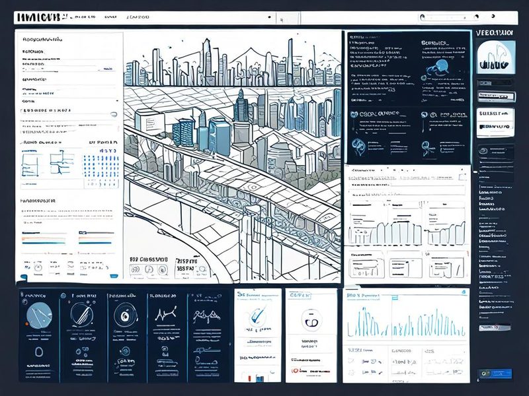Viewport: 529px width, 396px height.
Task: Click the red circle icon at the bottom of the second white card
Action: point(294,371)
